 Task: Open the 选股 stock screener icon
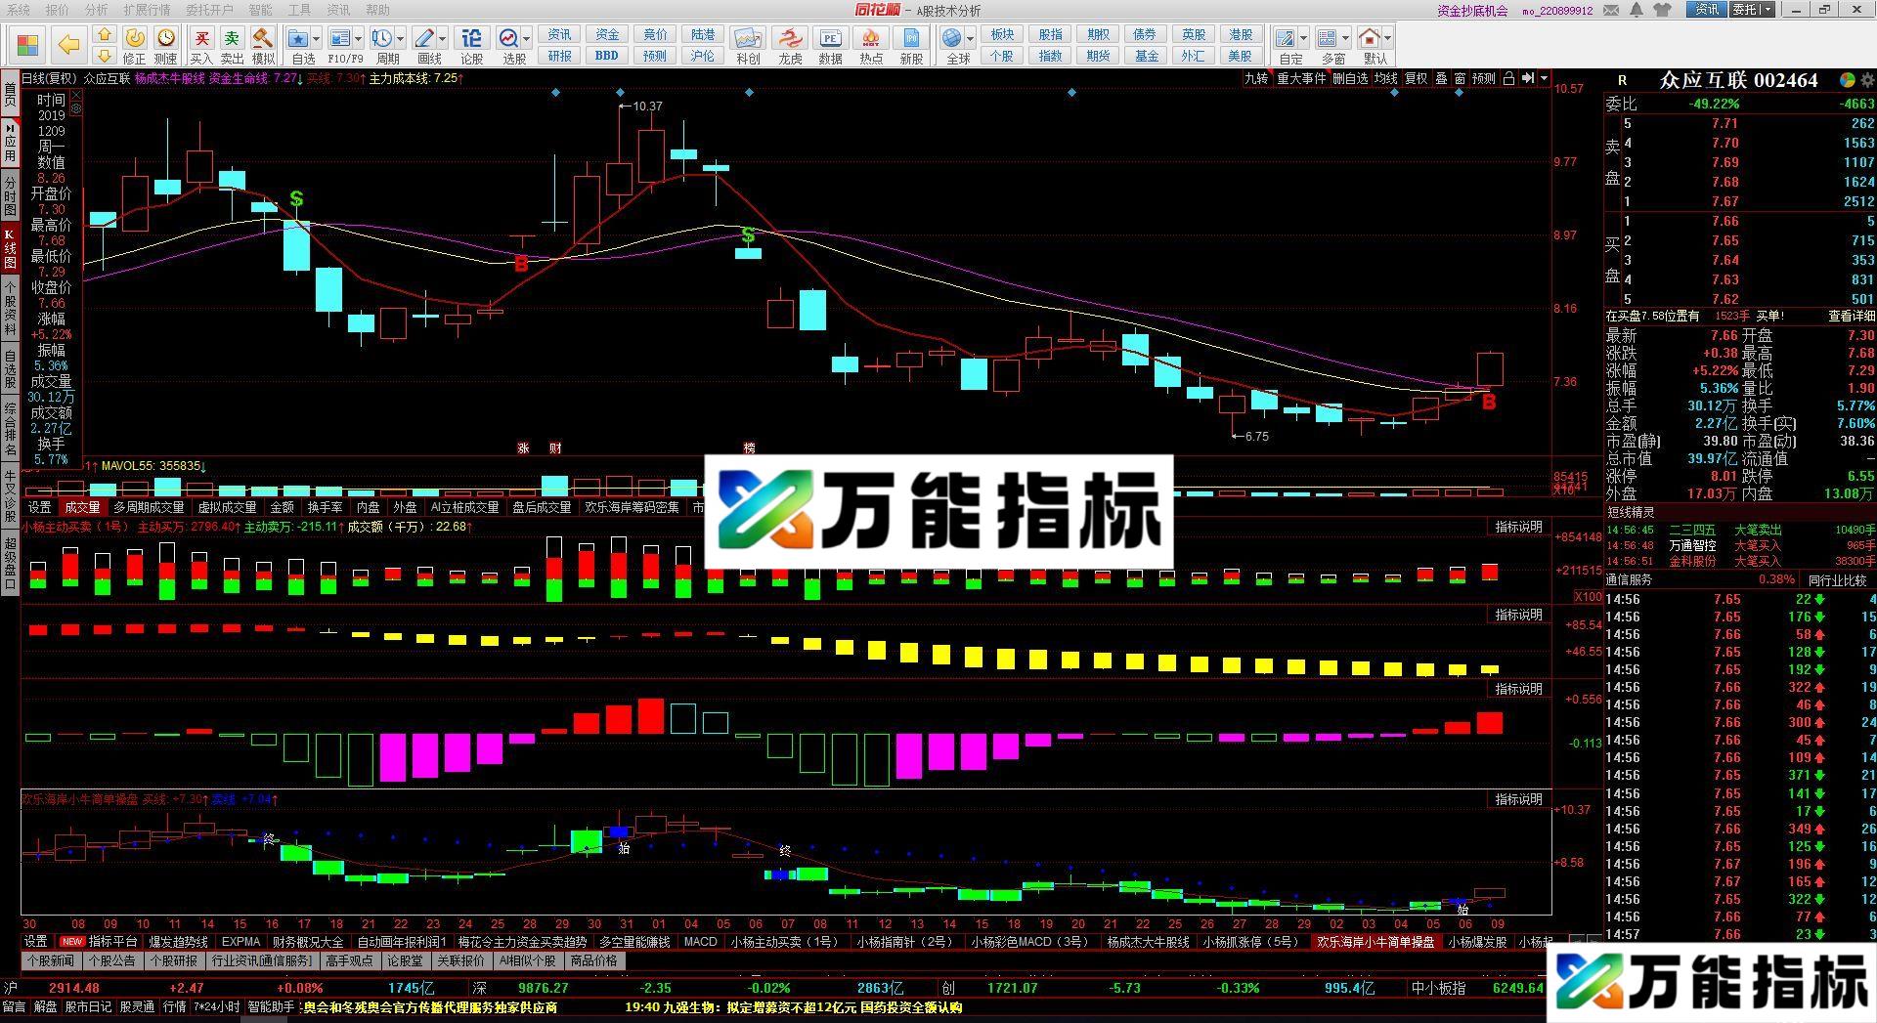[509, 39]
